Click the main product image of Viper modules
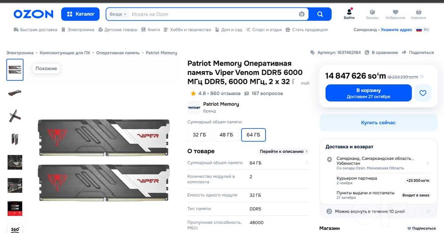This screenshot has width=444, height=233. tap(103, 160)
